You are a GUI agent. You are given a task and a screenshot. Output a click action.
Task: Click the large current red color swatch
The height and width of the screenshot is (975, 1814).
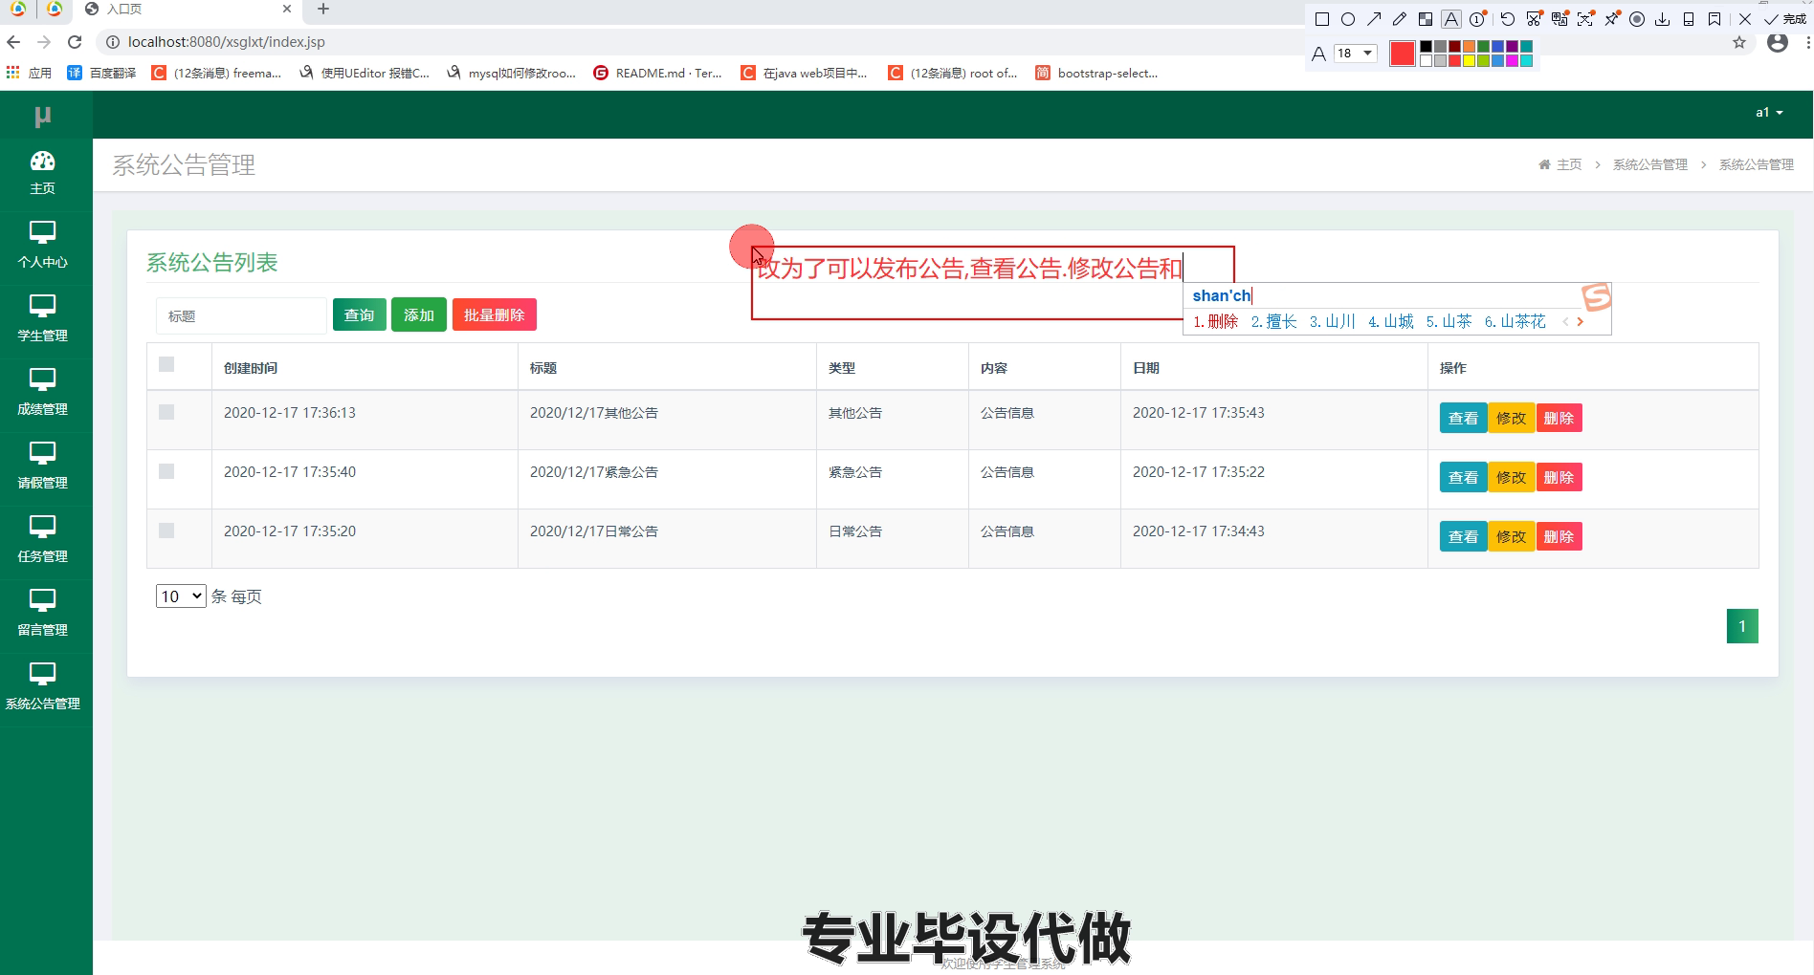pos(1403,54)
